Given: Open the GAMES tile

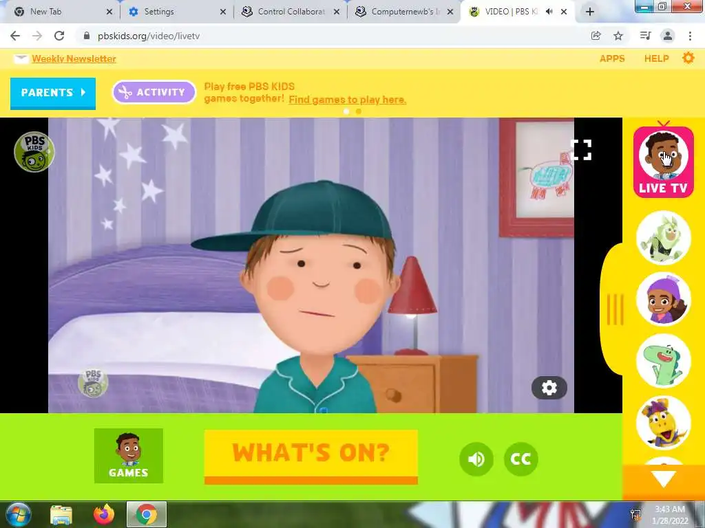Looking at the screenshot, I should pyautogui.click(x=129, y=456).
